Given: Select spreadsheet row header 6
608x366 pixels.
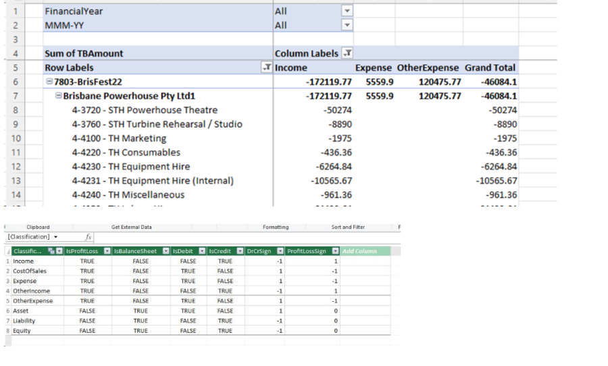Looking at the screenshot, I should [x=16, y=82].
